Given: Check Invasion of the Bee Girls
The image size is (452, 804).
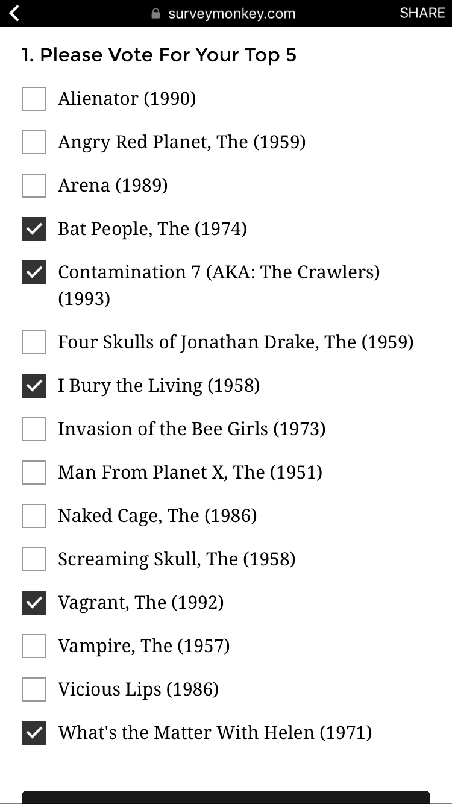Looking at the screenshot, I should (x=34, y=429).
